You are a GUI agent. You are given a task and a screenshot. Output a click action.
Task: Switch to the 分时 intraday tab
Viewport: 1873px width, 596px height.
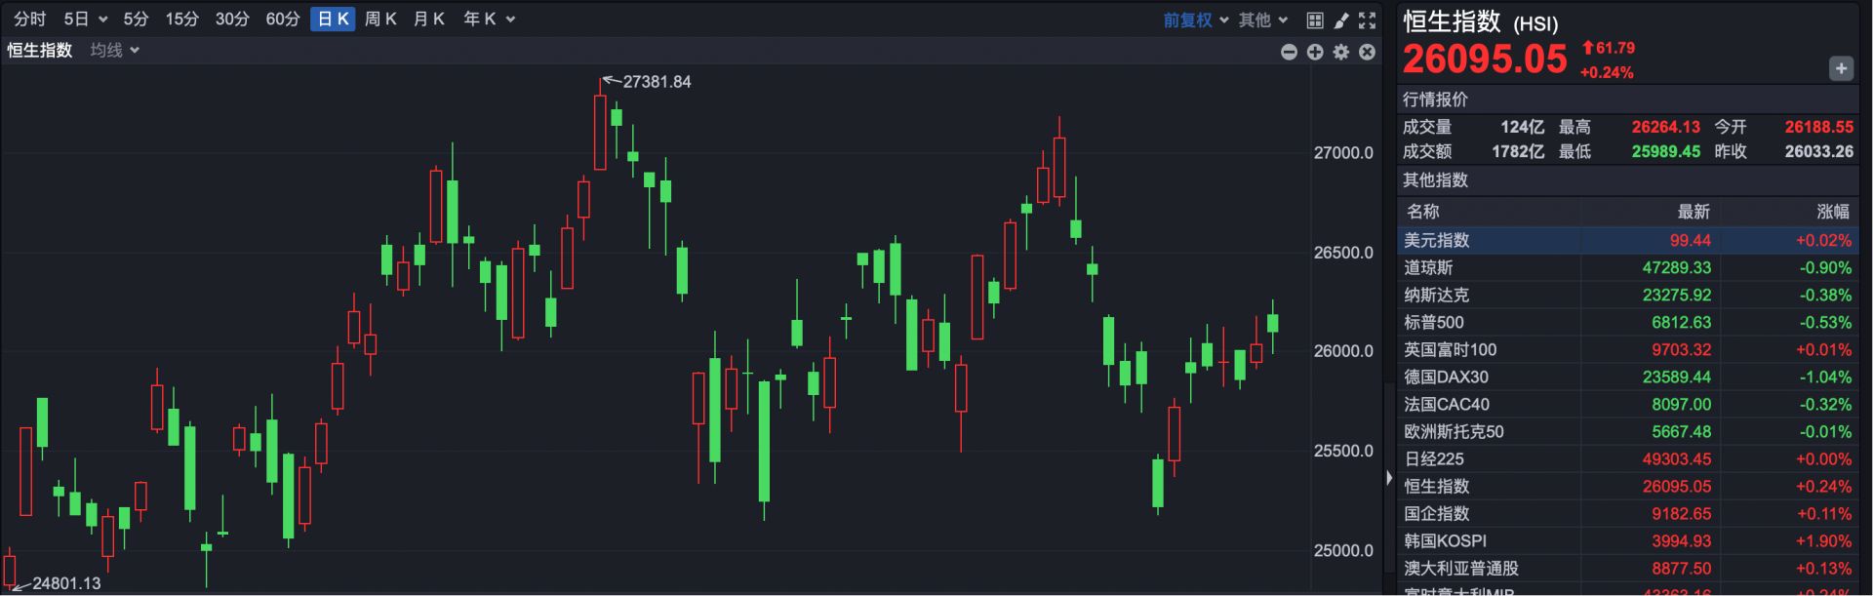point(29,19)
